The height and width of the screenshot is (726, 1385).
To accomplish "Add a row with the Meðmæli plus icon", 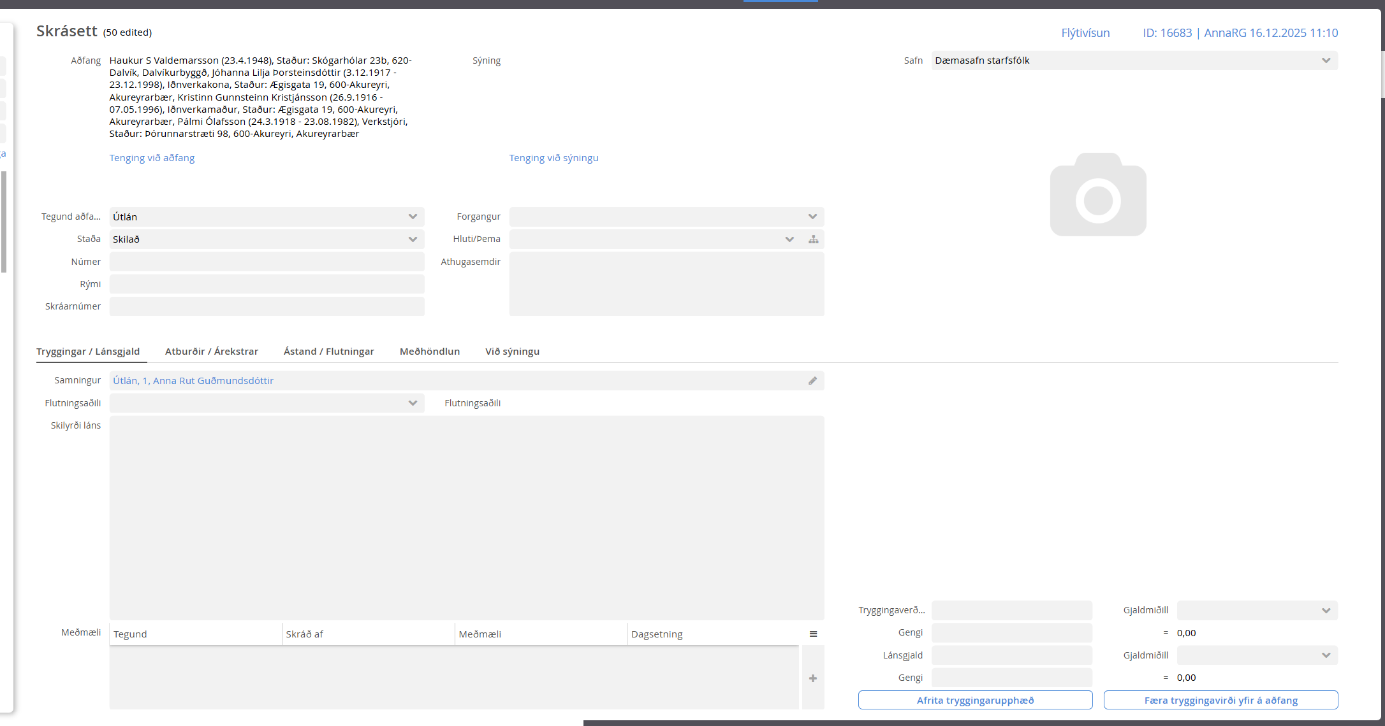I will point(813,678).
